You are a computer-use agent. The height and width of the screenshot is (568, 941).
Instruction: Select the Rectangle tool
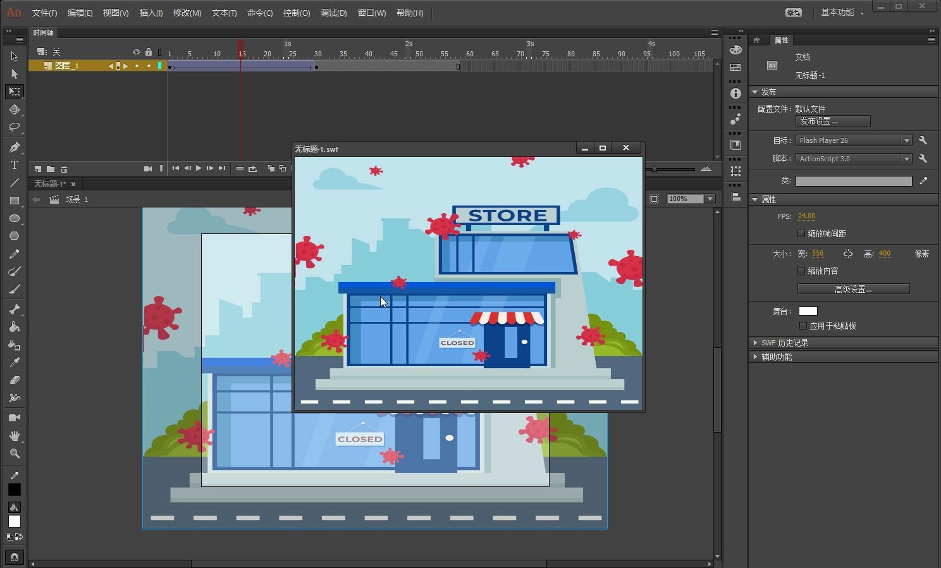click(x=15, y=201)
